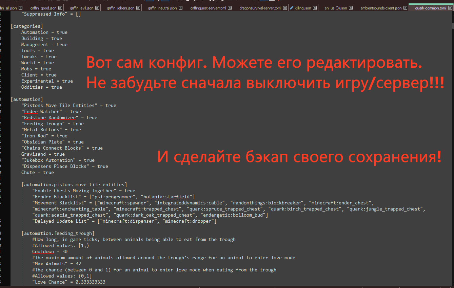454x288 pixels.
Task: Click the "Suppressed Info" = [] line
Action: pyautogui.click(x=51, y=14)
